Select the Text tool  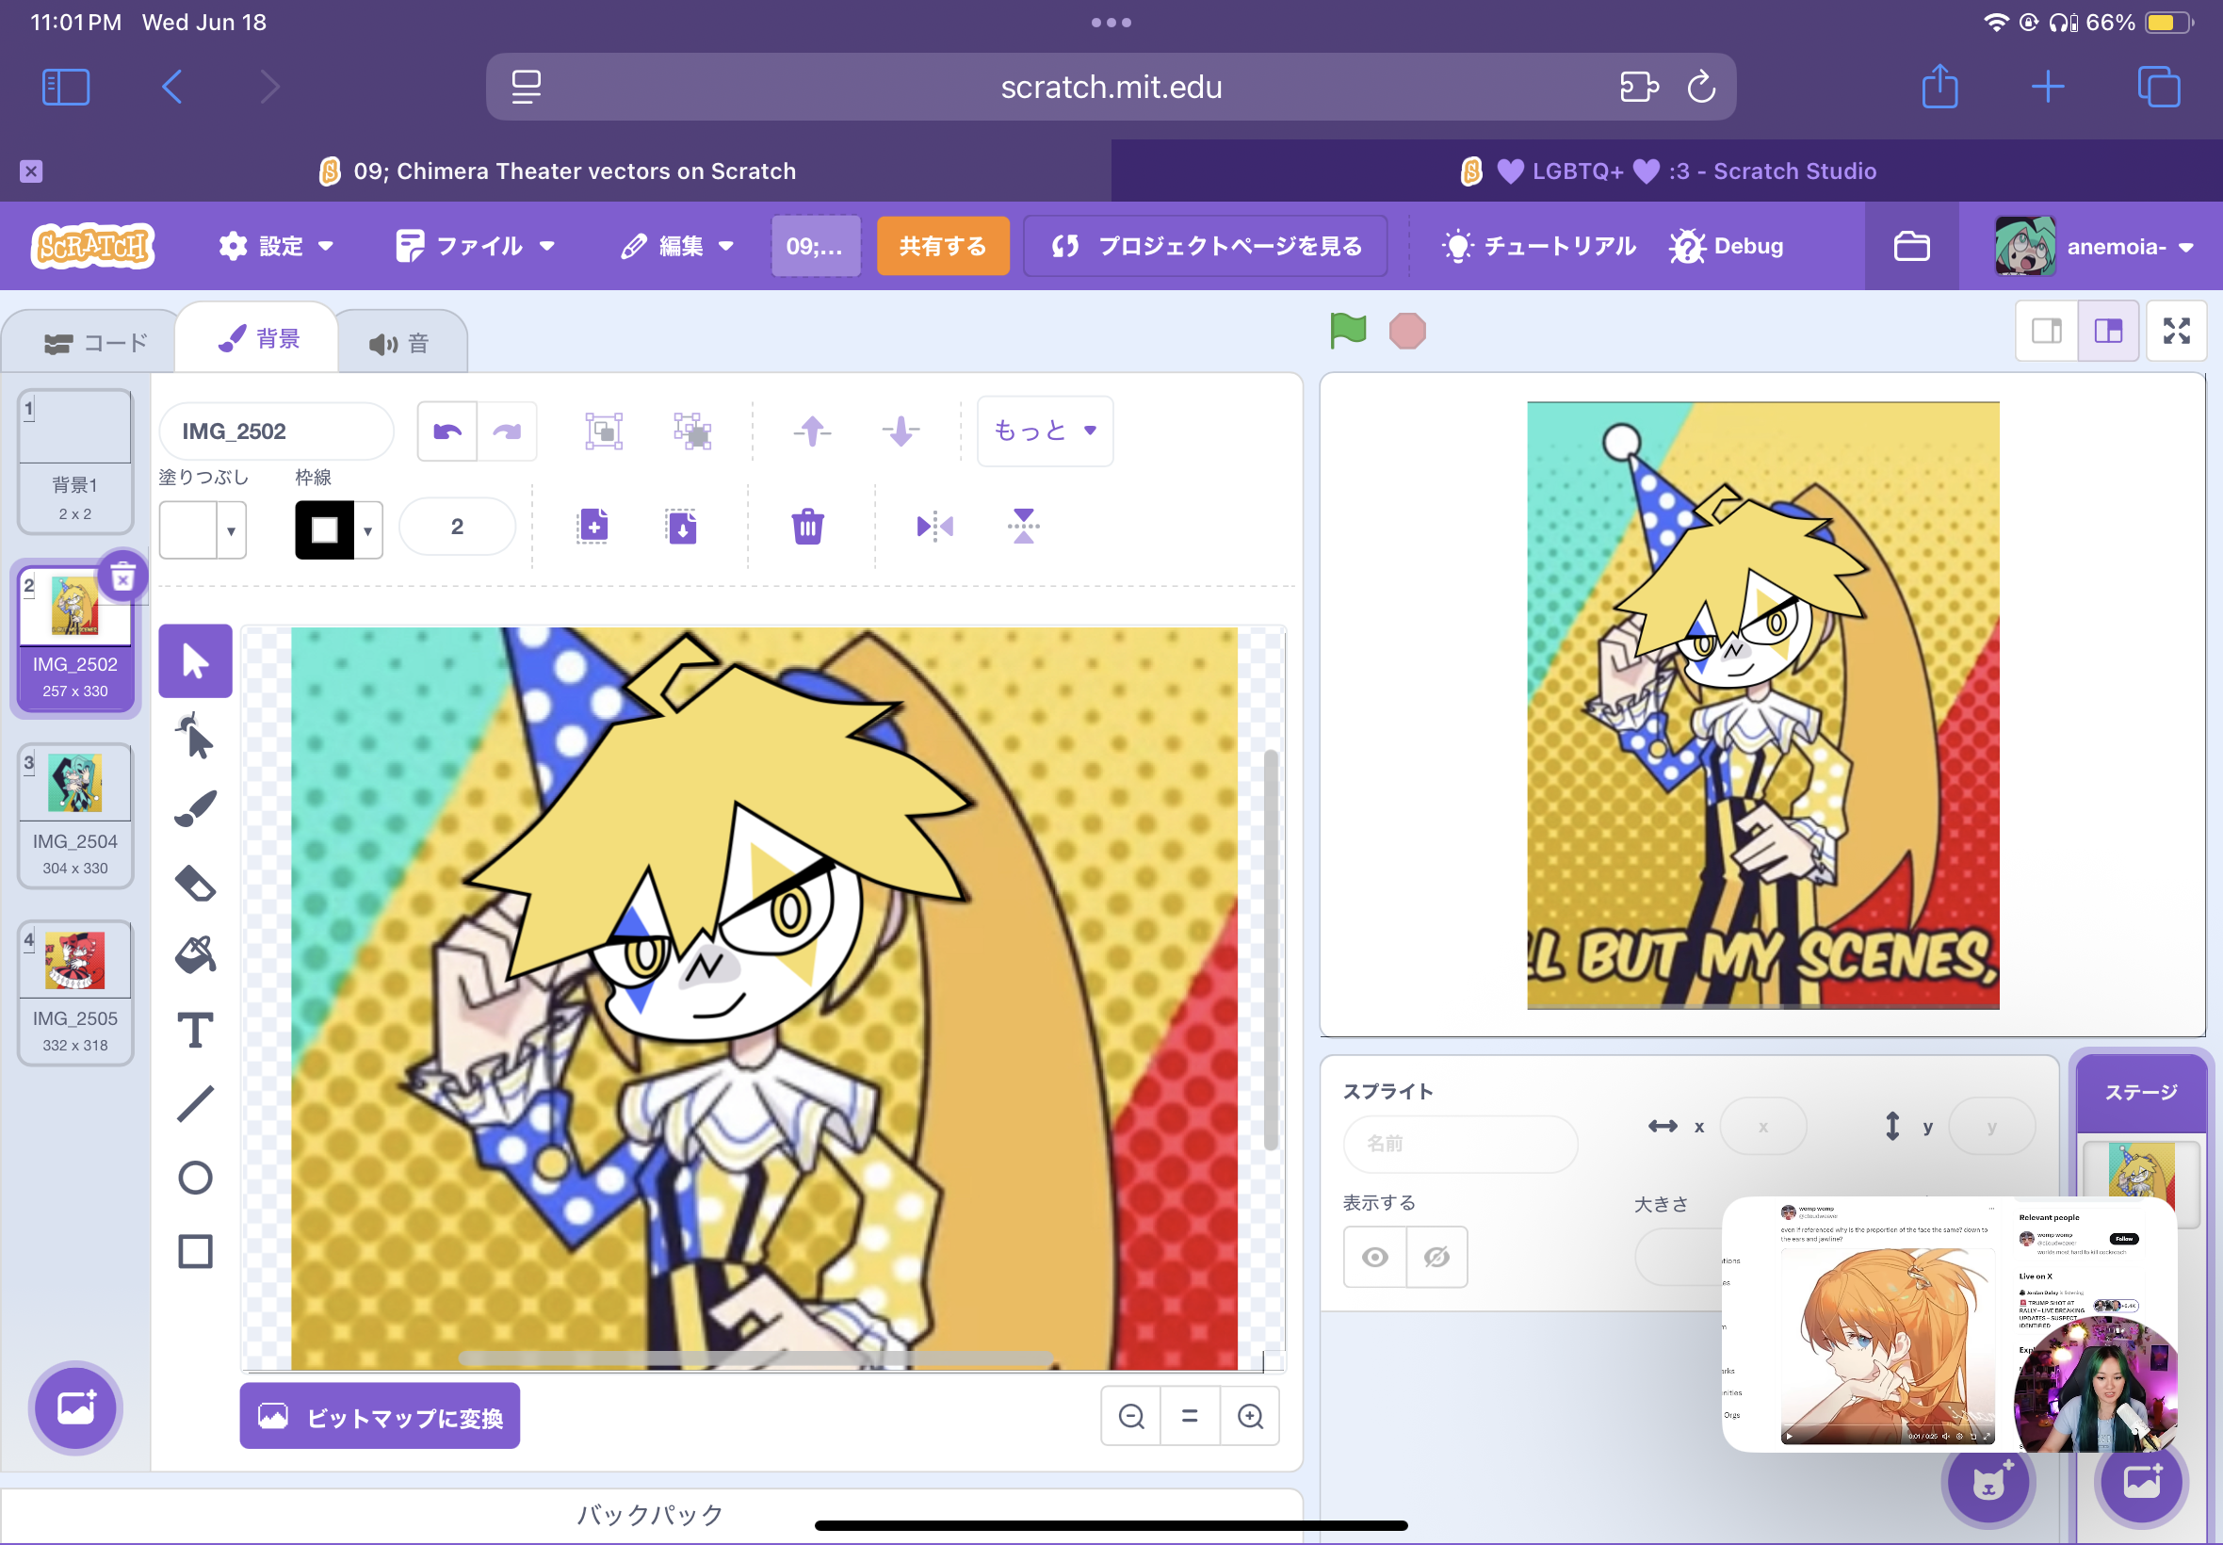click(x=196, y=1030)
